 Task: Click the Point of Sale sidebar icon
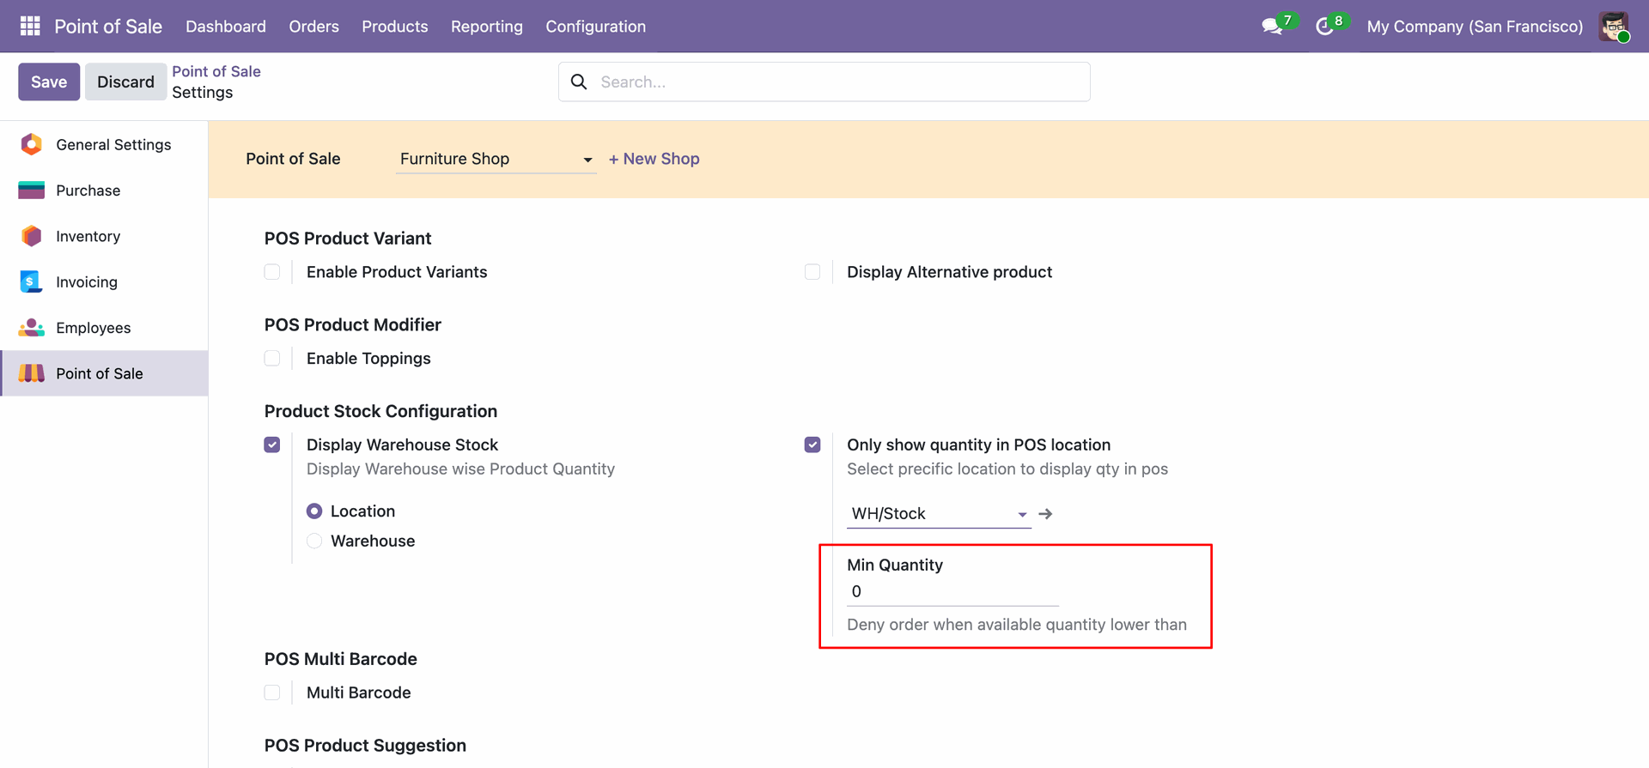click(32, 373)
